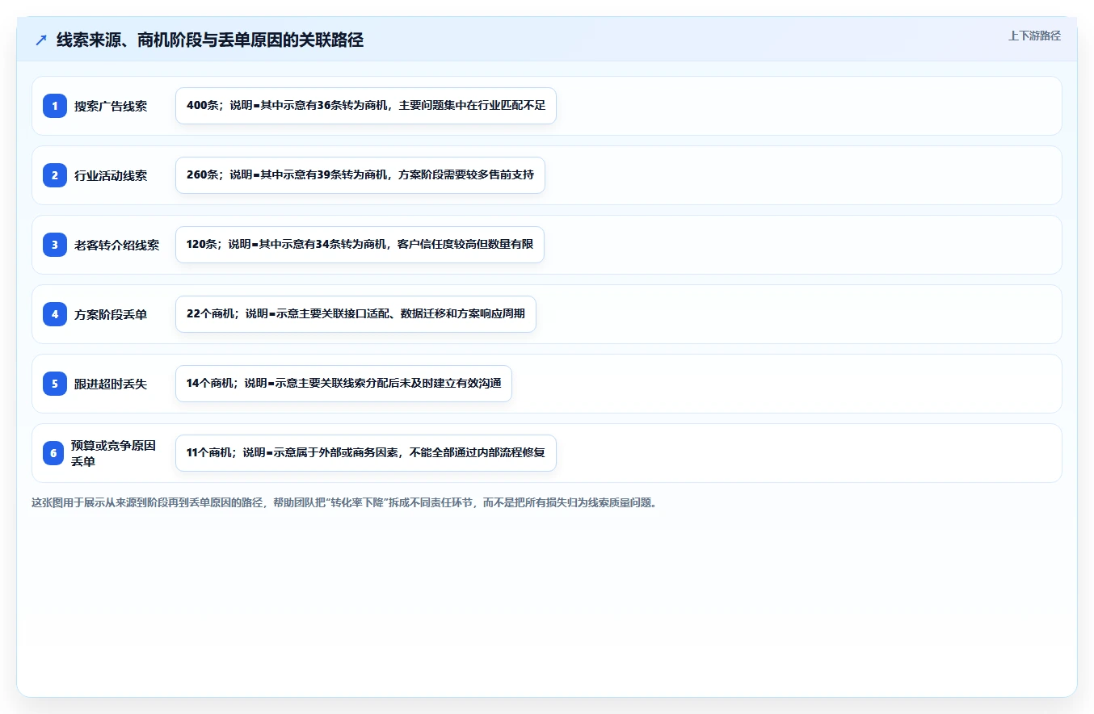Click the footnote starting 这张图用于展示
This screenshot has height=714, width=1094.
click(x=346, y=502)
